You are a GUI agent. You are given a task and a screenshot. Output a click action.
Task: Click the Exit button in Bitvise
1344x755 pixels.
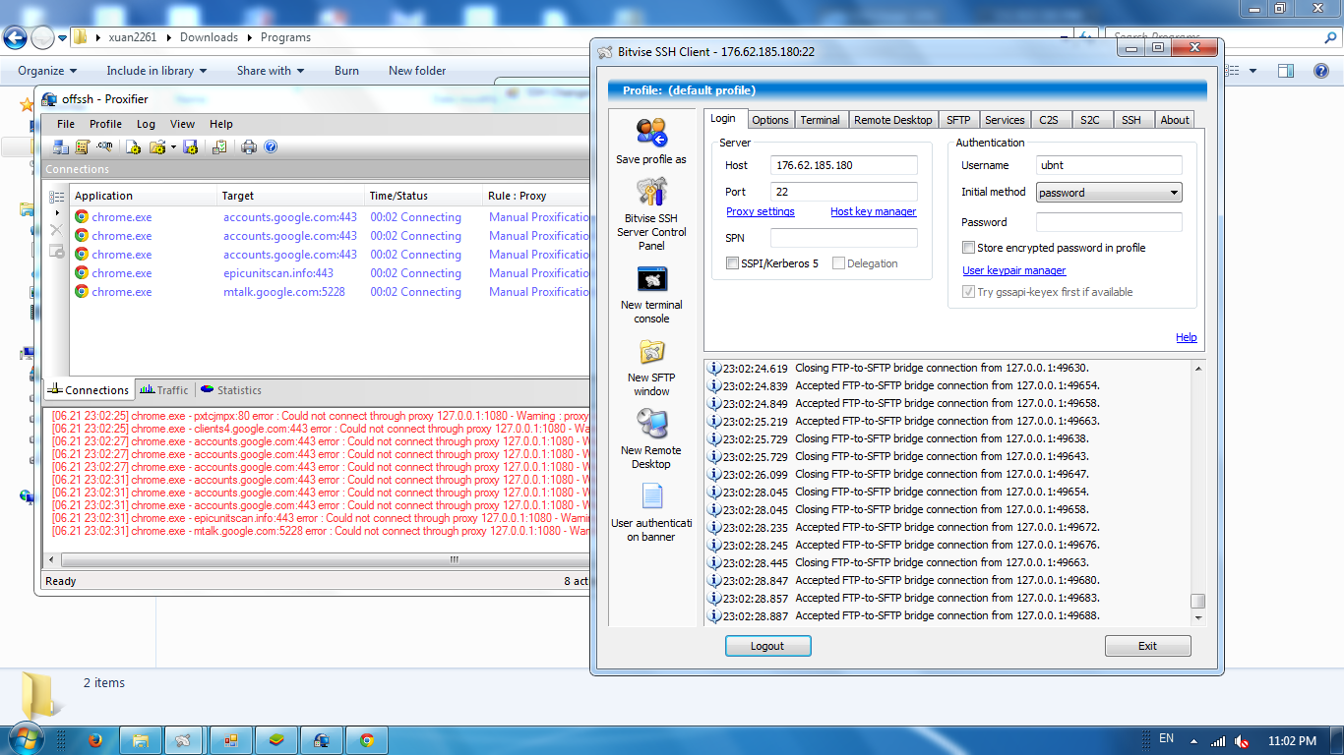pos(1147,646)
